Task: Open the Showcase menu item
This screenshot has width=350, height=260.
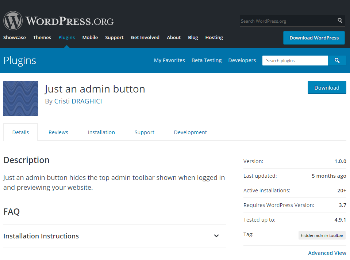Action: click(x=15, y=38)
